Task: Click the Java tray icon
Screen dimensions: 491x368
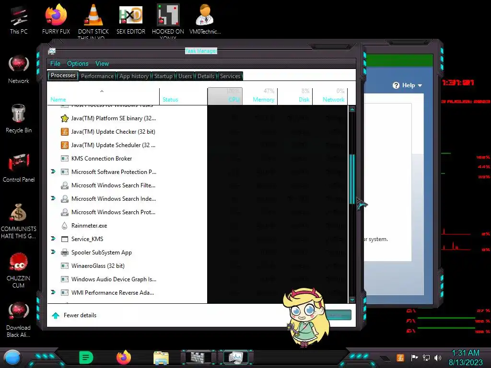Action: 400,357
